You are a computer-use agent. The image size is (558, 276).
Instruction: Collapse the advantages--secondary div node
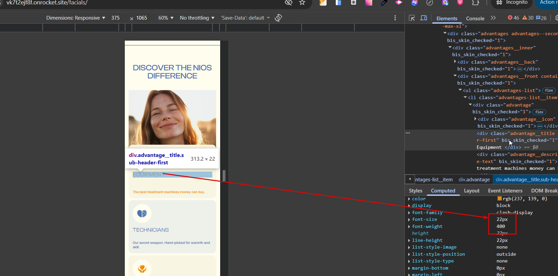pos(445,33)
